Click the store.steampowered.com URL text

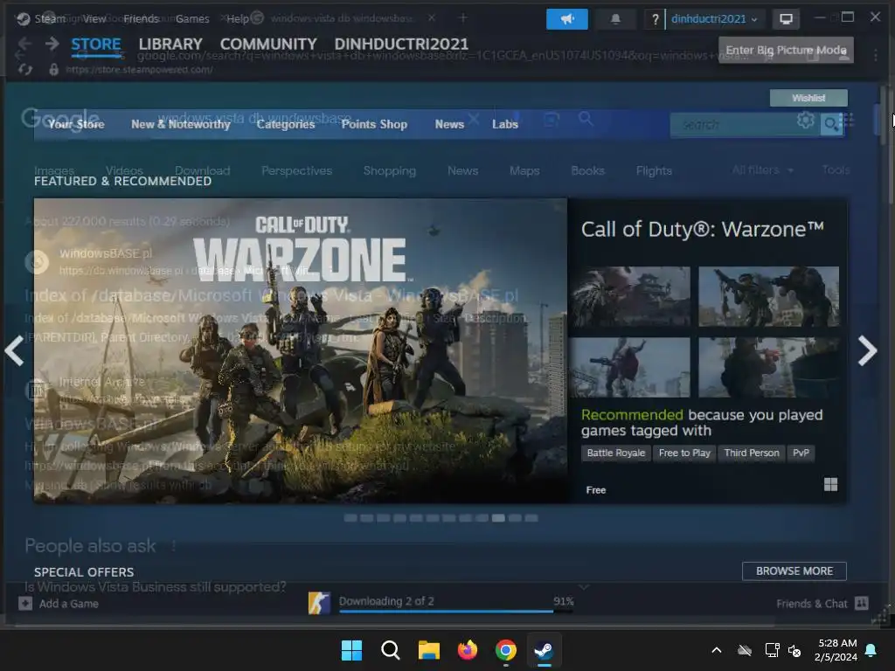click(x=139, y=70)
